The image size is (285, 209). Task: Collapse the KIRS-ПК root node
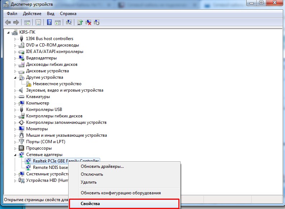[8, 33]
